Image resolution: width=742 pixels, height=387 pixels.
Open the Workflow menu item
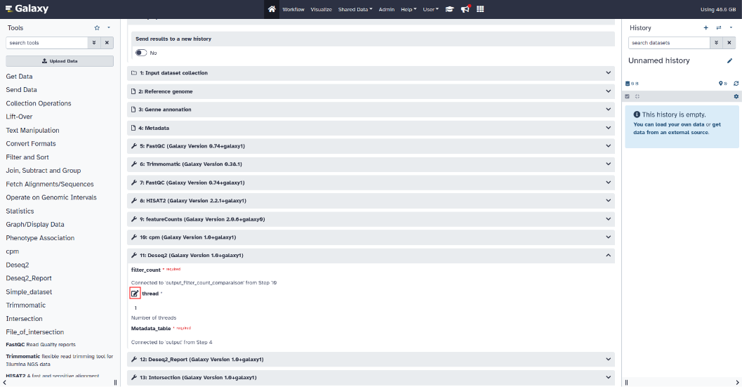[x=293, y=9]
